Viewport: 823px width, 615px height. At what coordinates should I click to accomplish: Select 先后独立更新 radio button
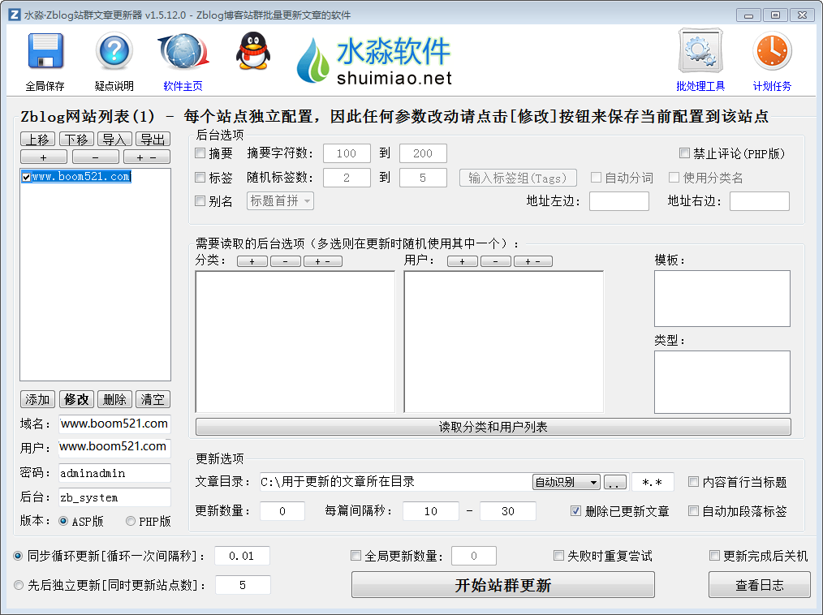[19, 585]
